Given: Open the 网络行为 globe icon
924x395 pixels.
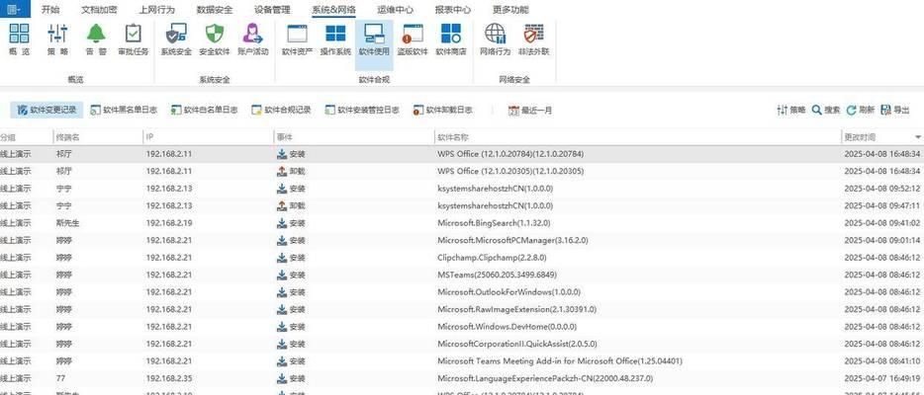Looking at the screenshot, I should click(495, 39).
